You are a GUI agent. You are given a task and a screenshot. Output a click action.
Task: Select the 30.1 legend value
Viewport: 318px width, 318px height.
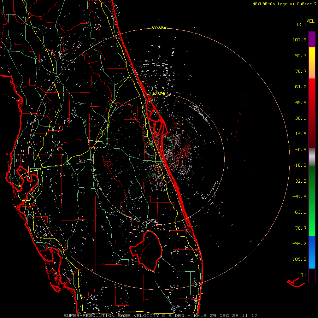[301, 118]
